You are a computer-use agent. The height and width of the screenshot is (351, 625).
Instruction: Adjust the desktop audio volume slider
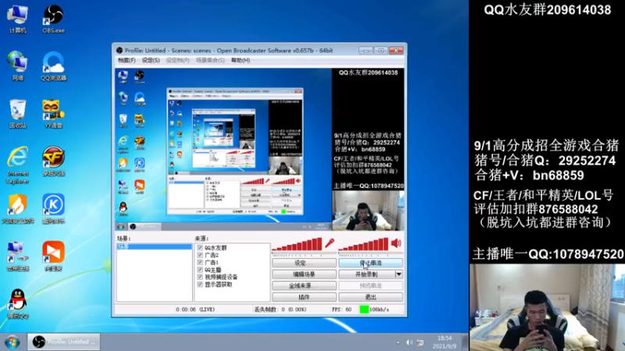click(363, 245)
